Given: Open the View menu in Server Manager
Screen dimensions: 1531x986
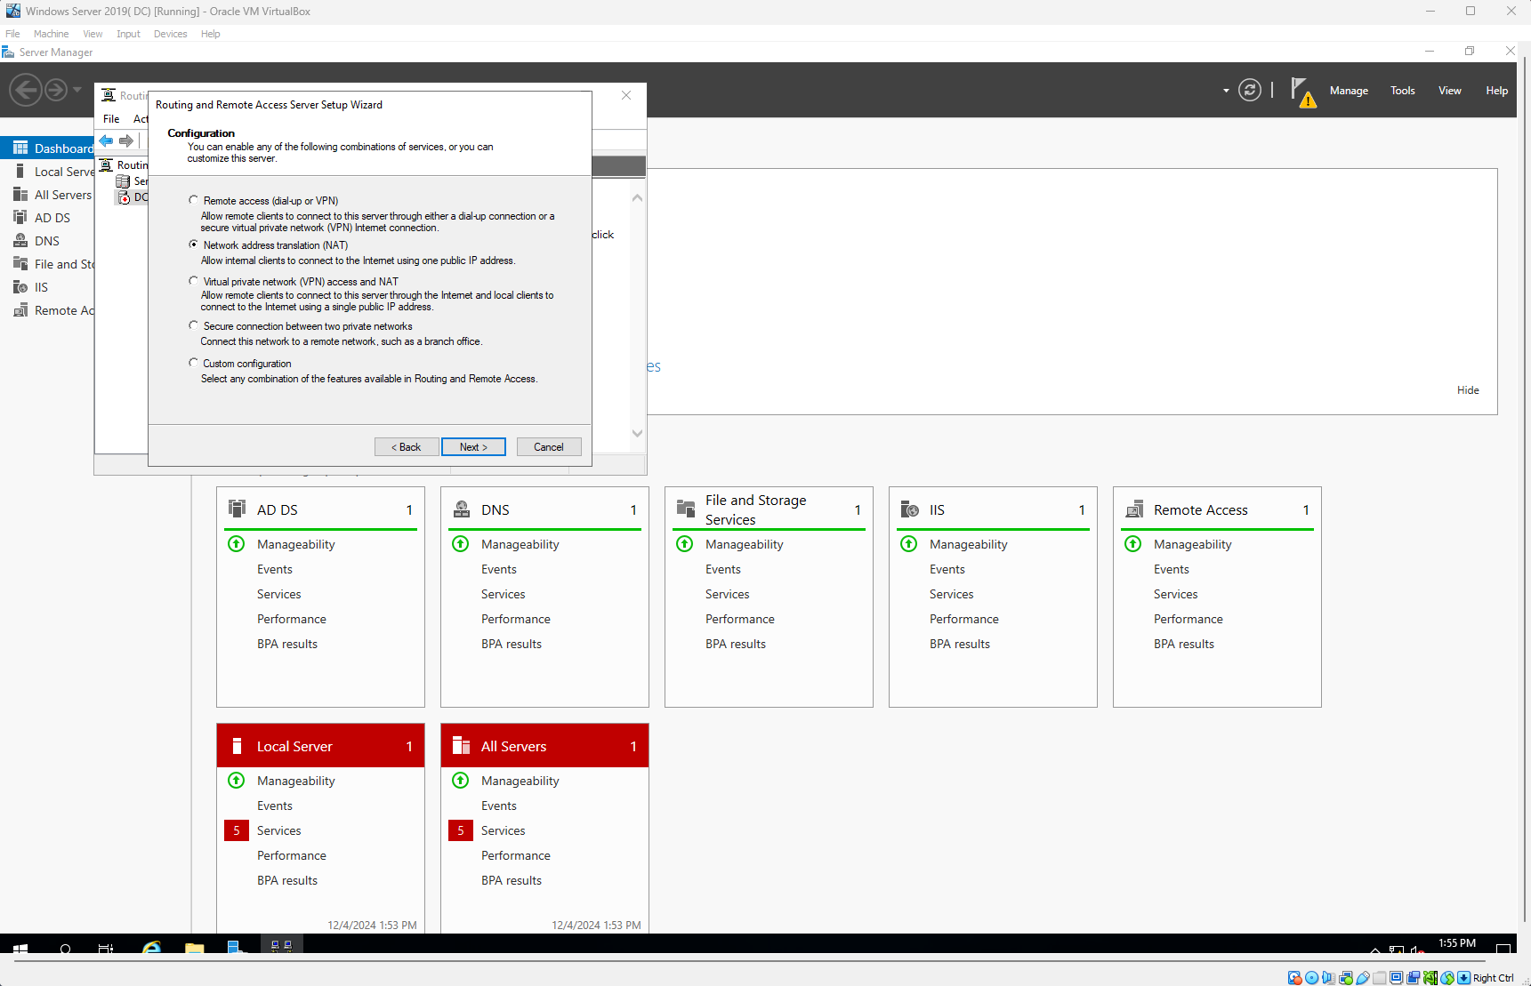Looking at the screenshot, I should pyautogui.click(x=1450, y=91).
